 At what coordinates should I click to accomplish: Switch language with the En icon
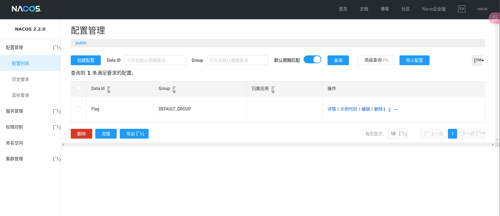click(461, 9)
